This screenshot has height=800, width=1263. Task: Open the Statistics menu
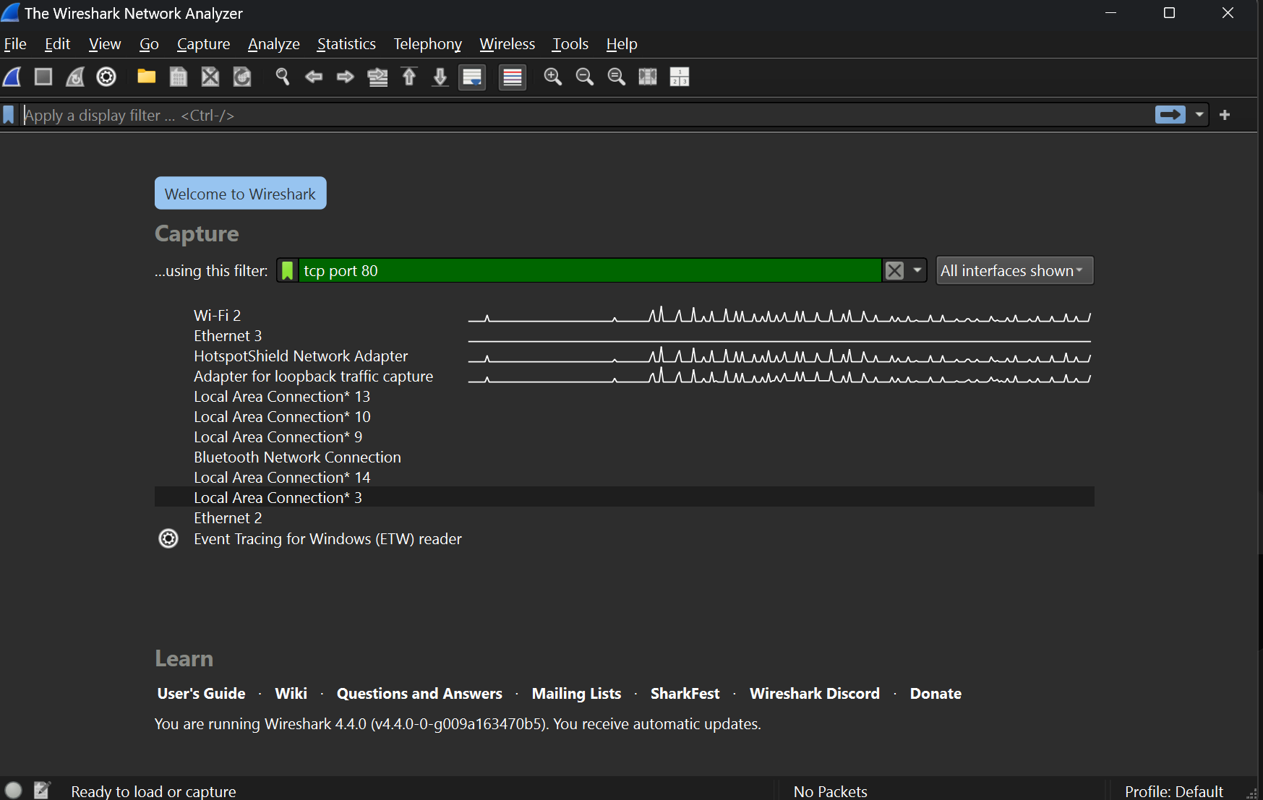tap(346, 44)
